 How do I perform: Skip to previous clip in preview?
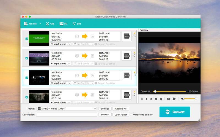click(142, 99)
